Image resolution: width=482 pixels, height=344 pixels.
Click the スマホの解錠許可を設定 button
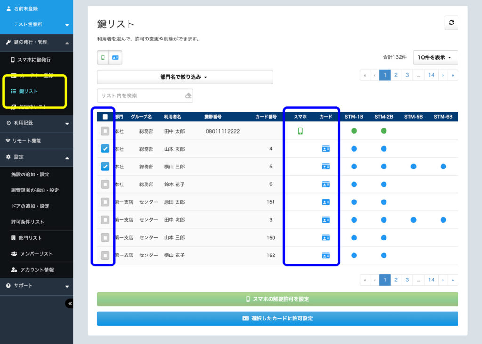pyautogui.click(x=277, y=299)
